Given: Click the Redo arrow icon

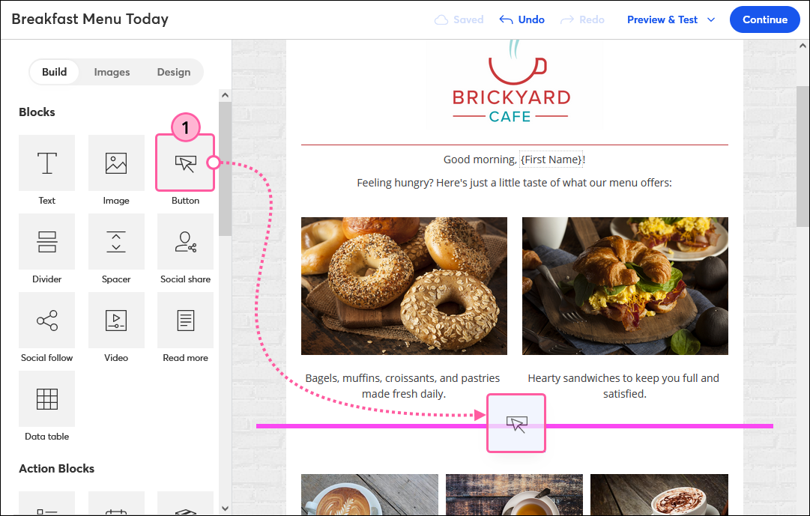Looking at the screenshot, I should click(567, 19).
